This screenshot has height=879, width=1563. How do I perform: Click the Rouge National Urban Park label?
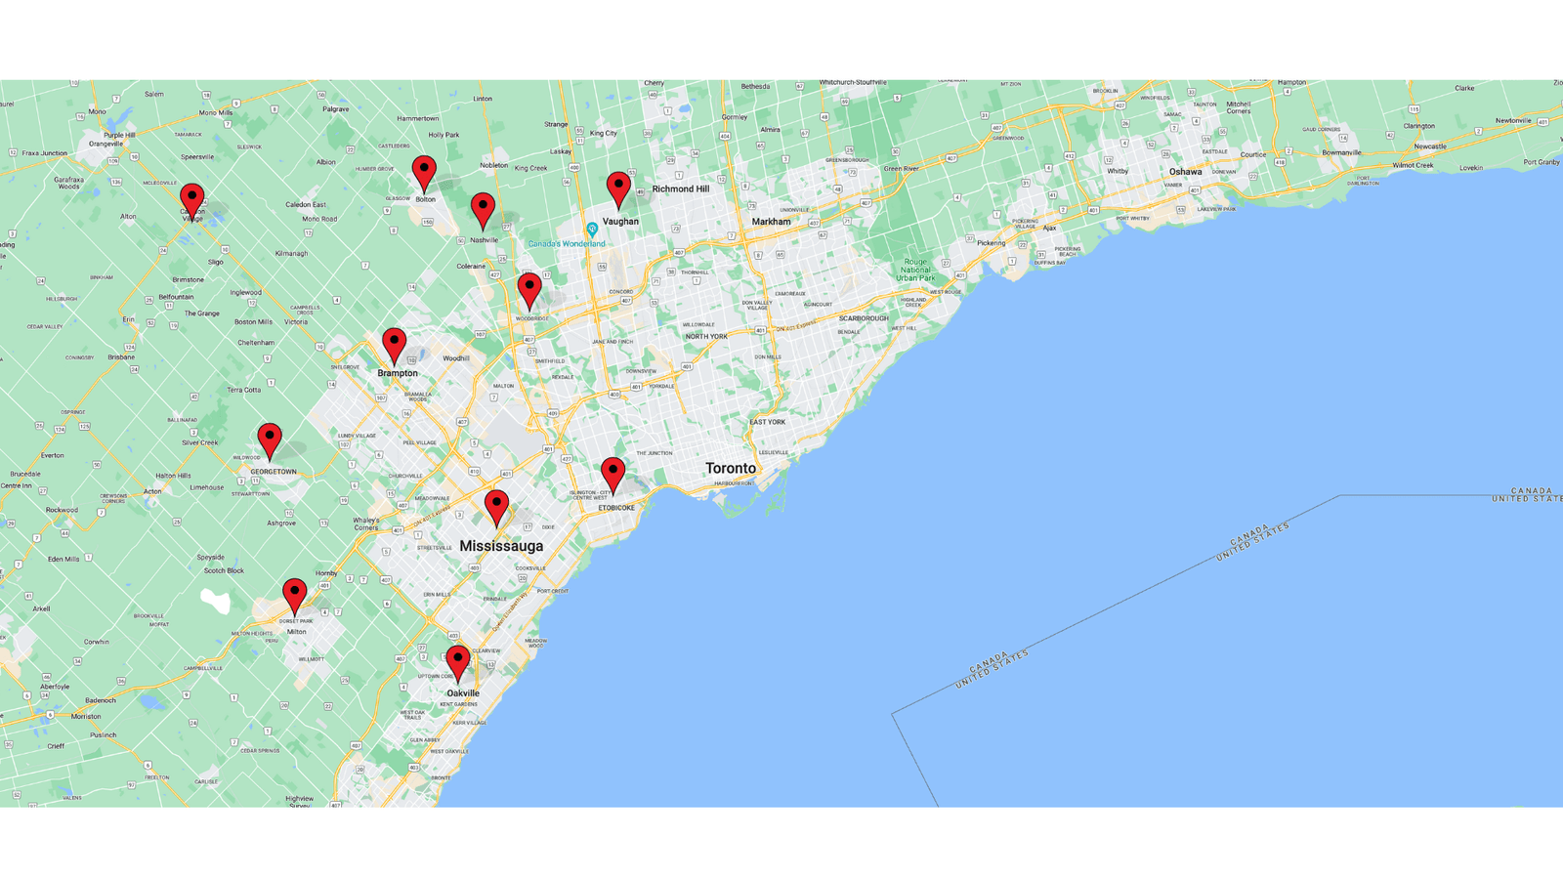[x=915, y=270]
